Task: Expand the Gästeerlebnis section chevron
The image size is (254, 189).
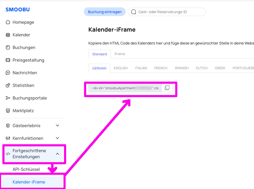Action: pyautogui.click(x=57, y=126)
